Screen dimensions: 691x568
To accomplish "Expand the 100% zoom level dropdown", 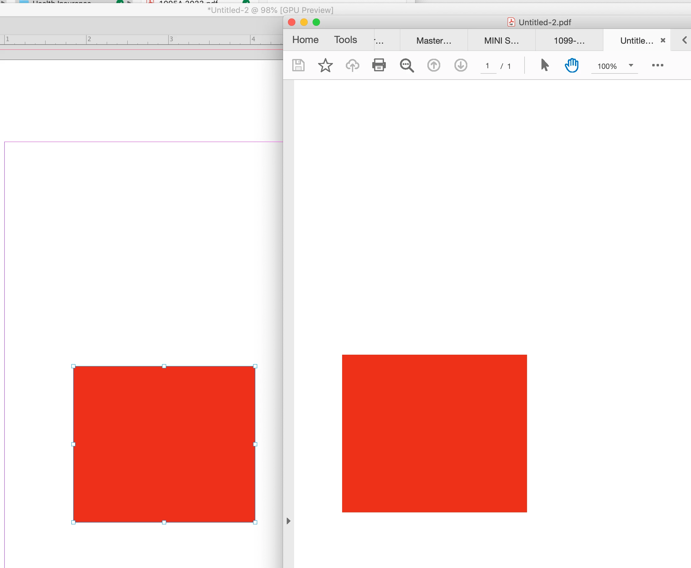I will [631, 65].
